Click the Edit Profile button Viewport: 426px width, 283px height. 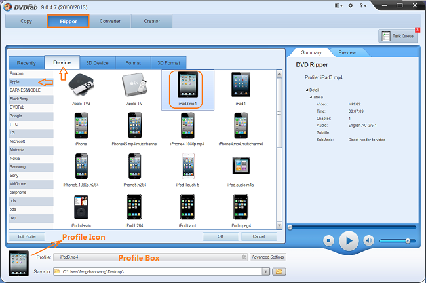27,236
